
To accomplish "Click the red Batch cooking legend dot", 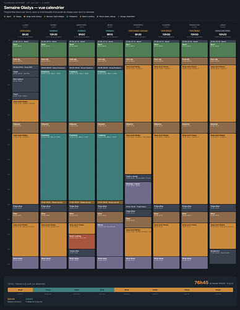I will pos(80,17).
